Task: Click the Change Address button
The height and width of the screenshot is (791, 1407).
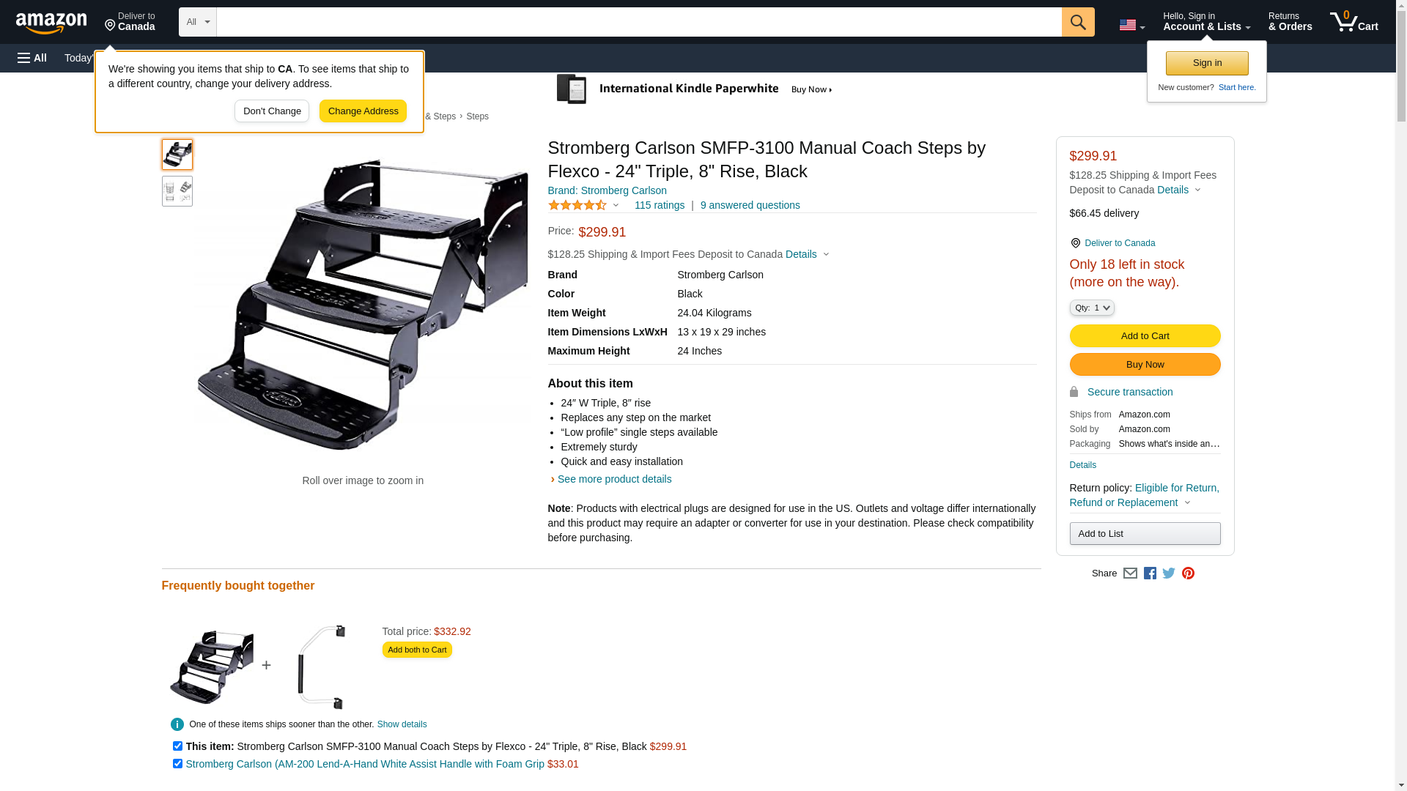Action: coord(363,111)
